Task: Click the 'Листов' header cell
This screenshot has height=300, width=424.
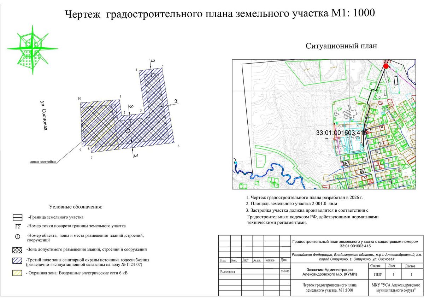Action: coord(410,266)
